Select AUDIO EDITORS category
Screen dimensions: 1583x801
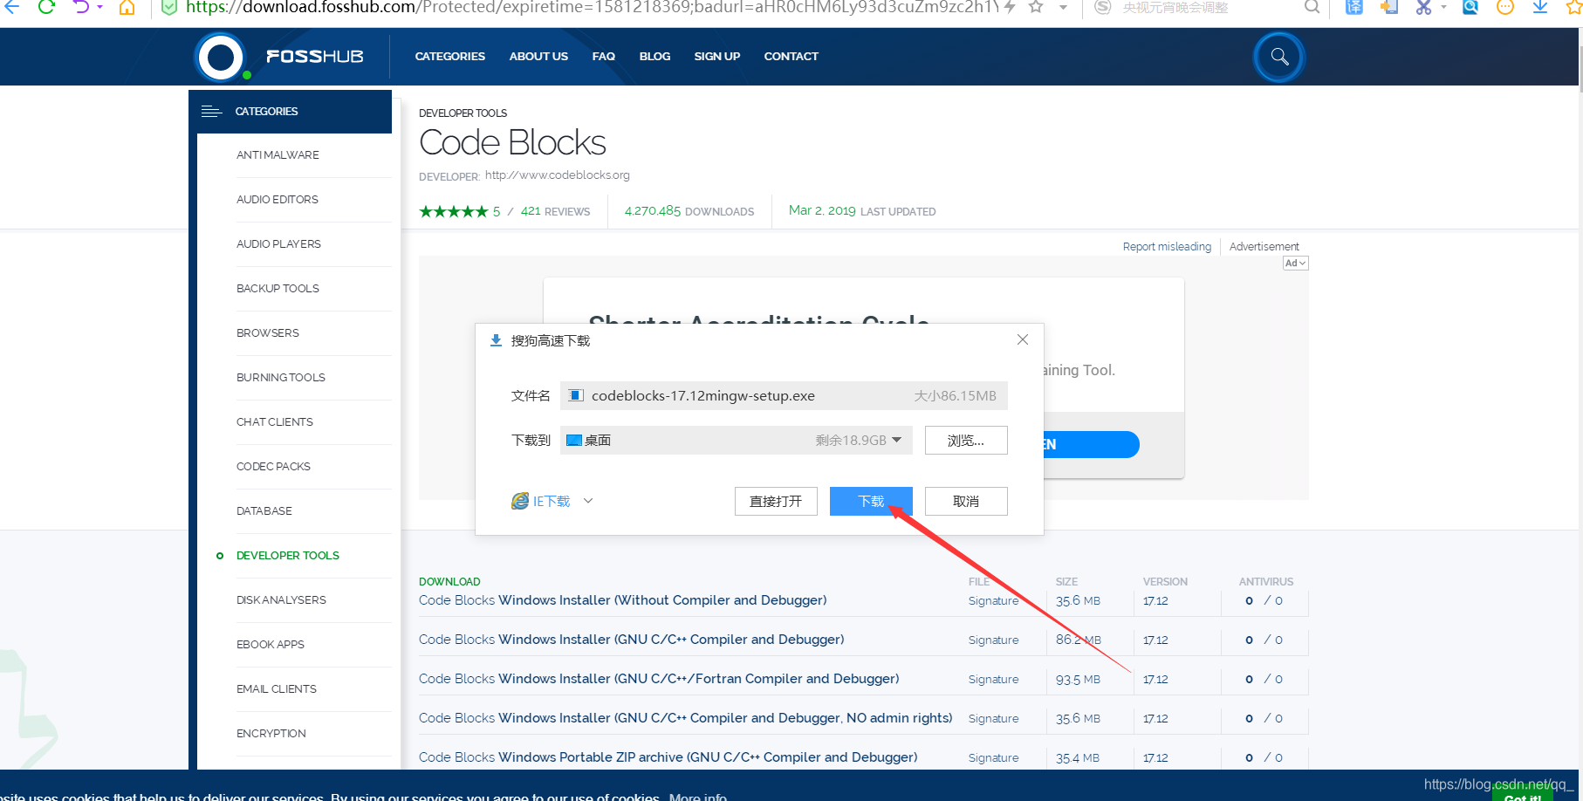pos(278,199)
